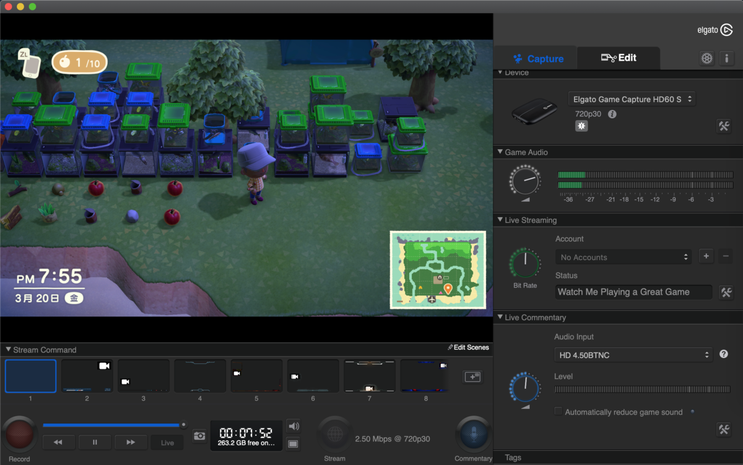Click Edit Scenes
The width and height of the screenshot is (743, 465).
click(469, 347)
